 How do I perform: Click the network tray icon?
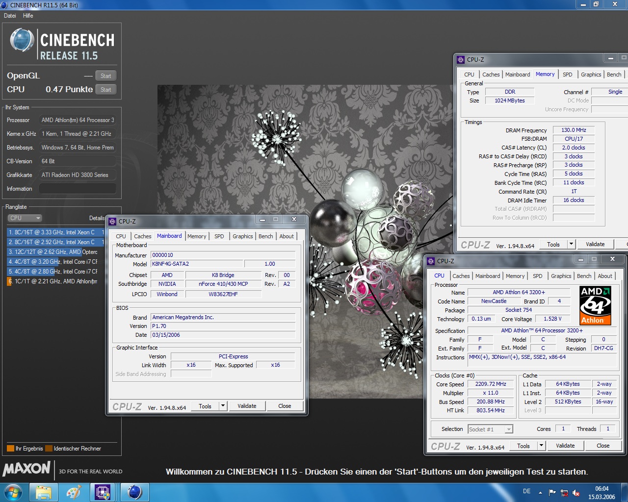[564, 493]
